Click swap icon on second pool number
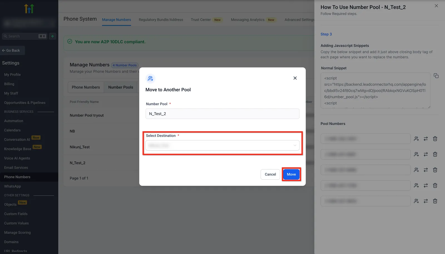This screenshot has width=445, height=254. click(x=426, y=154)
